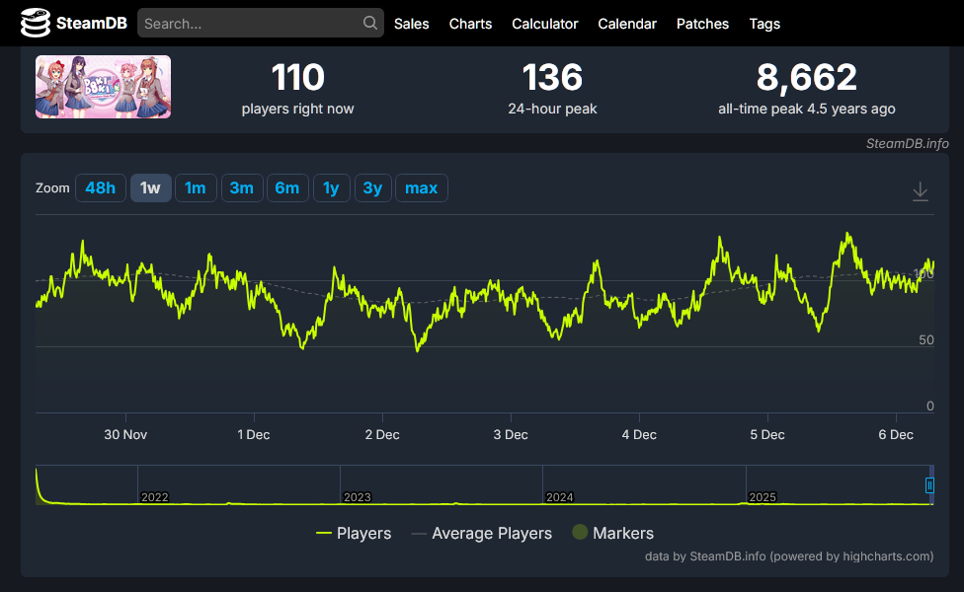Toggle the Players series in legend
Screen dimensions: 964x592
(354, 533)
